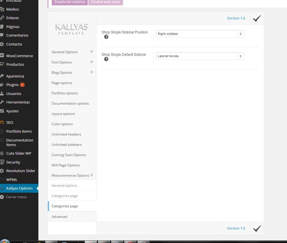The width and height of the screenshot is (287, 243).
Task: Open the Coming Soon Options section
Action: [72, 155]
